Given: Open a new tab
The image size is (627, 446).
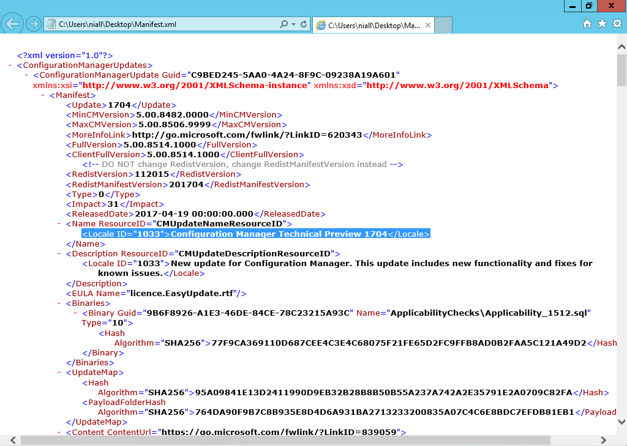Looking at the screenshot, I should coord(443,24).
